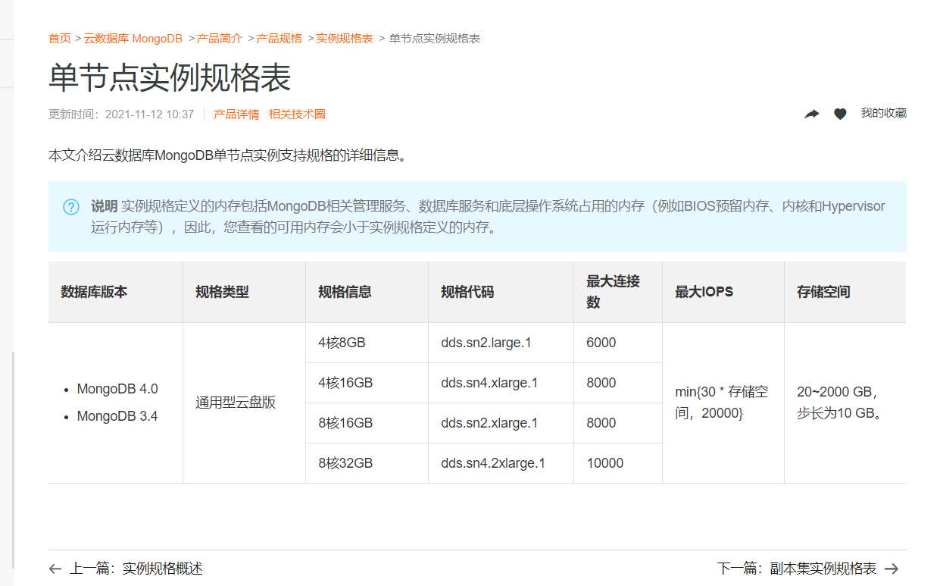Click the MongoDB 4.0 list item

117,389
